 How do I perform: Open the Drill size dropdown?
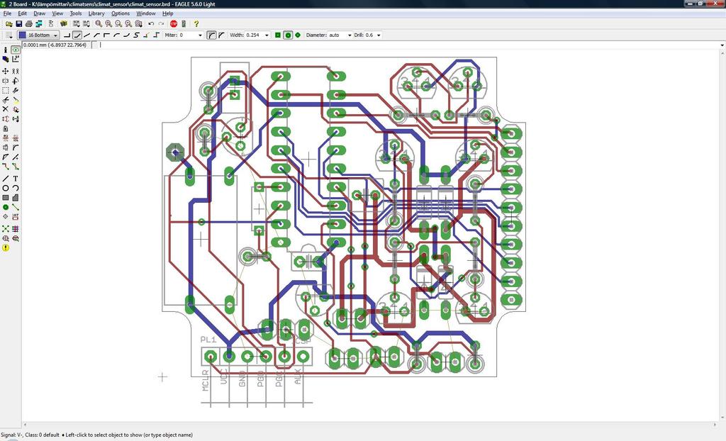[378, 35]
